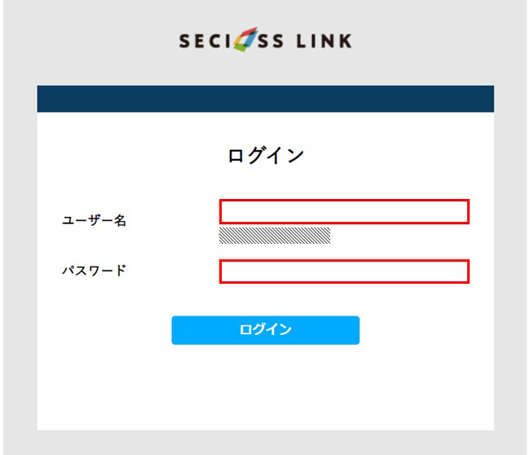Click the SECI letters of the logo
This screenshot has height=455, width=530.
click(x=205, y=42)
